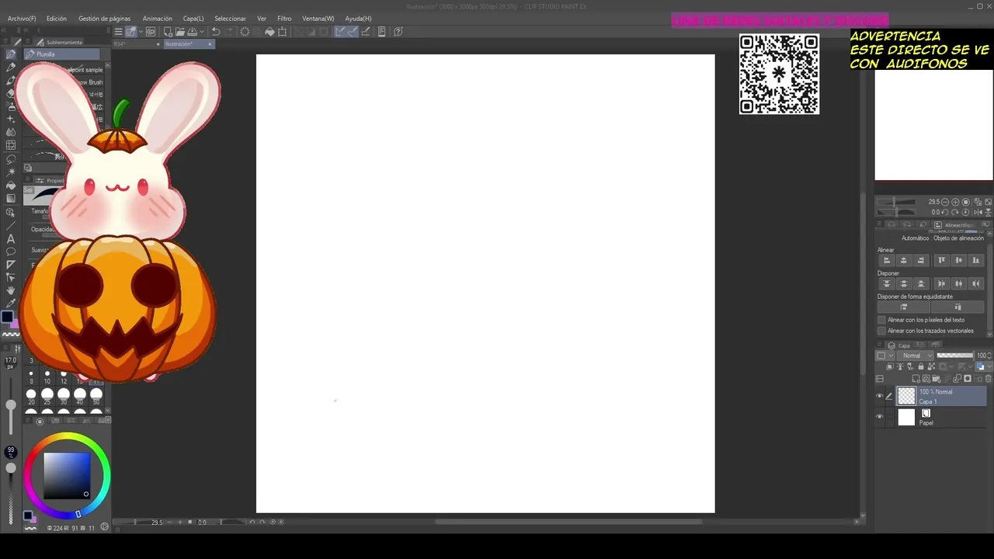Click the Fill paint-bucket command bar icon

click(x=269, y=32)
